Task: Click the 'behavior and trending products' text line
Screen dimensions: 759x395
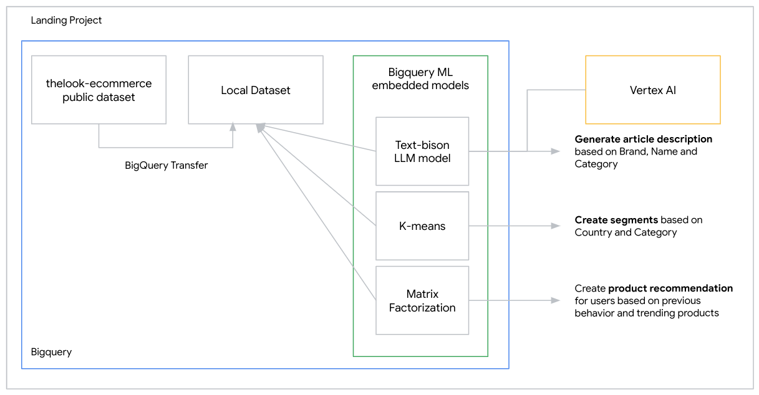Action: [x=647, y=313]
